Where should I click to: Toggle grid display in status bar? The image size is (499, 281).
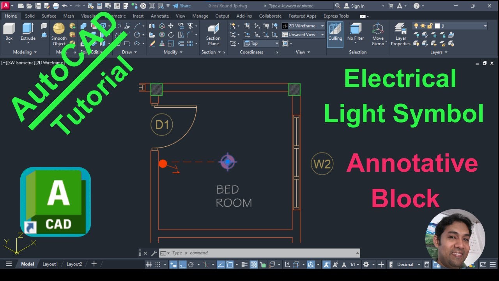(149, 264)
